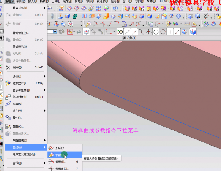This screenshot has width=221, height=171.
Task: Click 对象显示 menu entry
Action: [x=26, y=83]
